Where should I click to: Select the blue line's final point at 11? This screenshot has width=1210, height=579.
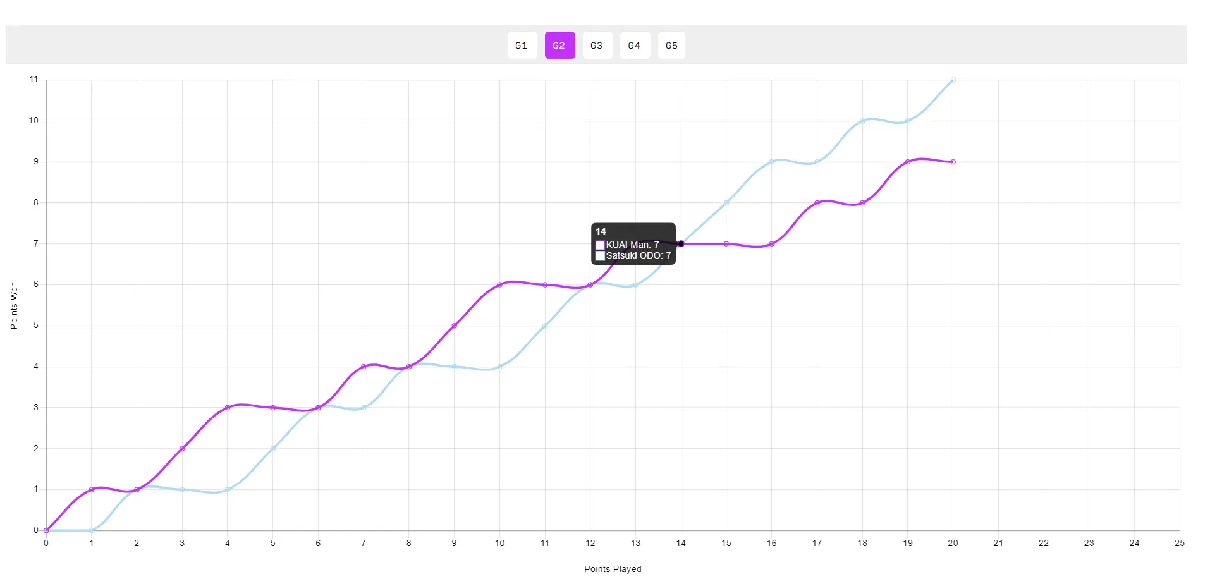point(953,80)
